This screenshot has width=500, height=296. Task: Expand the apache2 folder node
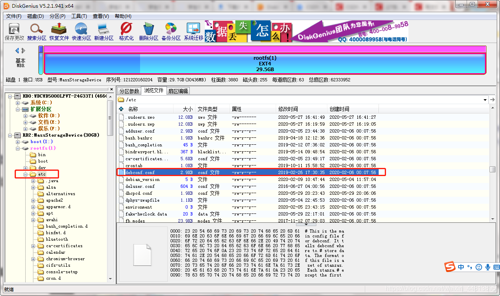click(x=33, y=200)
